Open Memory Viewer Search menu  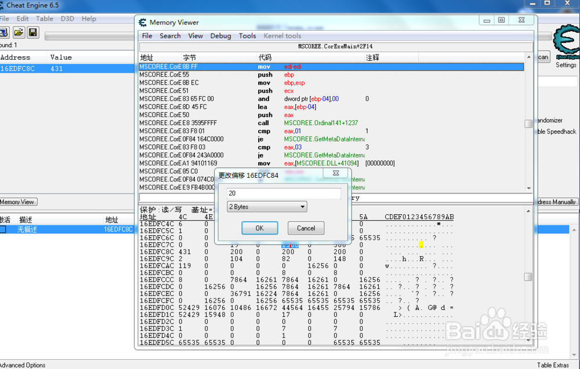click(170, 36)
